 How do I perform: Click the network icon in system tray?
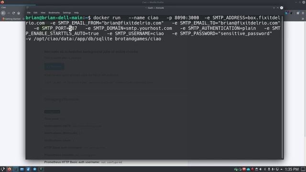coord(277,169)
